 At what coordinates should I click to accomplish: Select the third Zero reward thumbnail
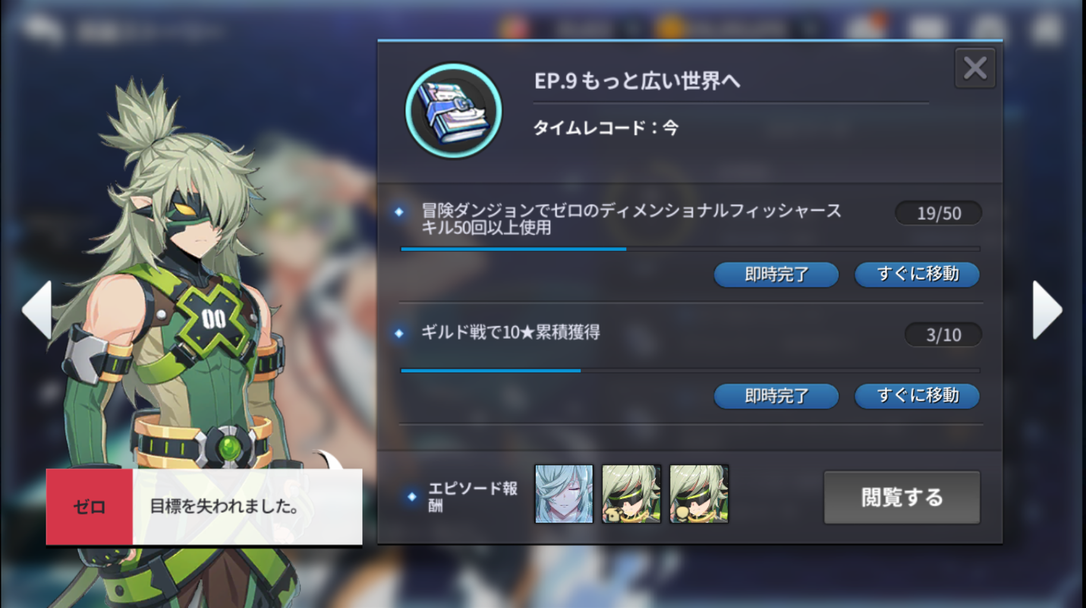pyautogui.click(x=699, y=494)
